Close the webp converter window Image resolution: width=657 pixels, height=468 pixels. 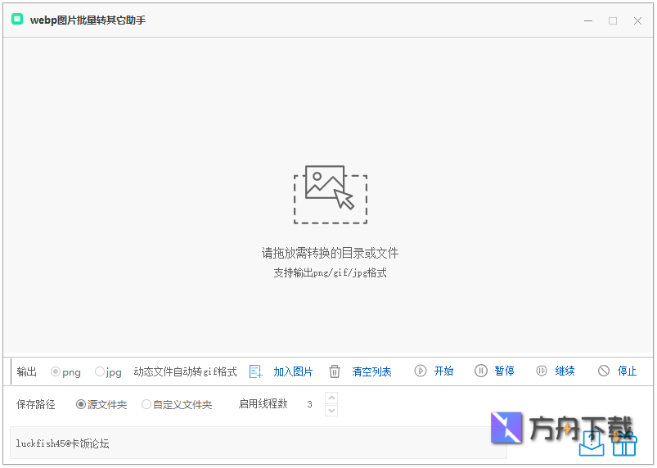point(637,20)
